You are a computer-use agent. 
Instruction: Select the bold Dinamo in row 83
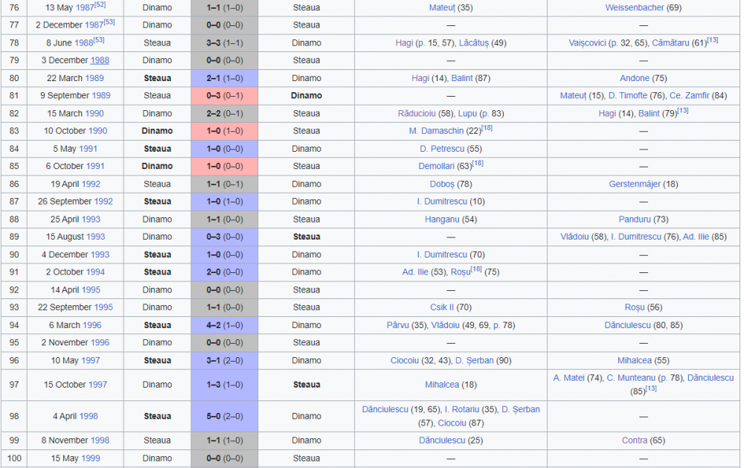(x=157, y=131)
